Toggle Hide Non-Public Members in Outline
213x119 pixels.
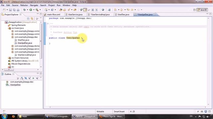tap(33, 78)
